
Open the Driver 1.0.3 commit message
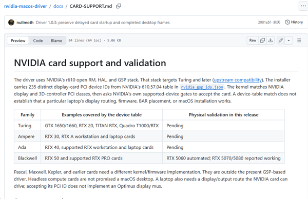pos(103,23)
